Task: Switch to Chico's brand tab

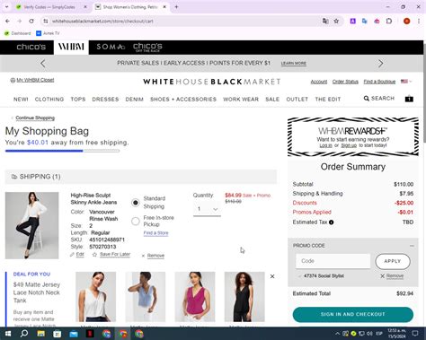Action: [31, 47]
